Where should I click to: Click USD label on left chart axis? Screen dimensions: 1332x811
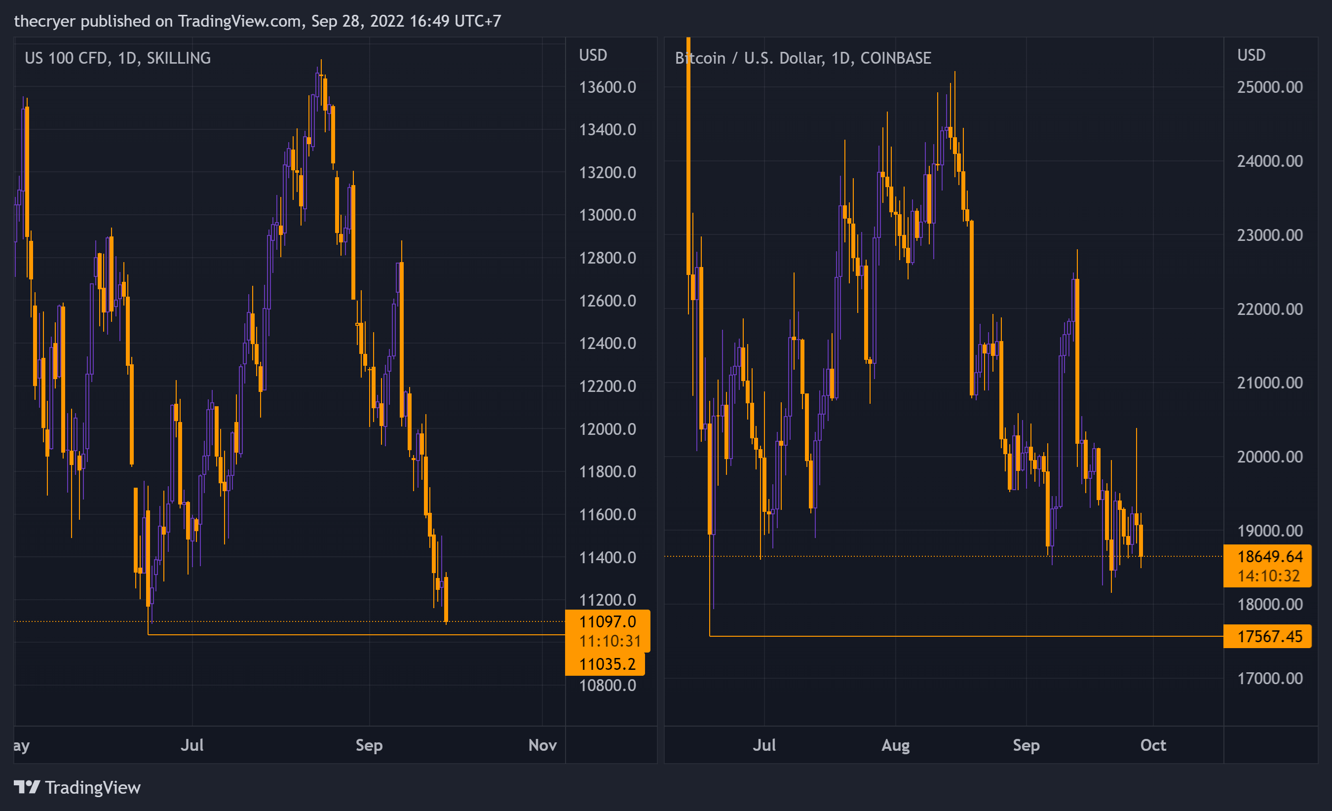pyautogui.click(x=593, y=55)
